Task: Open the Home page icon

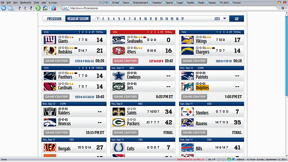Action: [x=45, y=8]
